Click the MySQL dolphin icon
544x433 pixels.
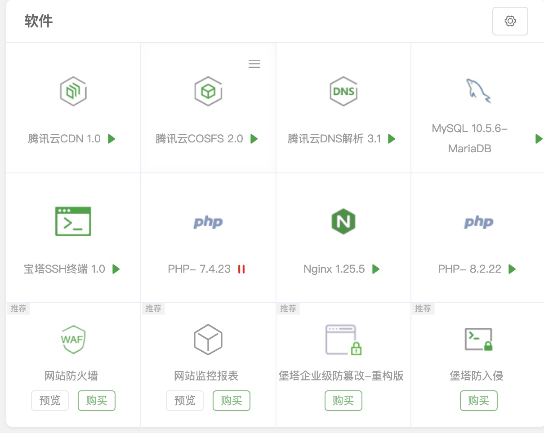(x=478, y=90)
